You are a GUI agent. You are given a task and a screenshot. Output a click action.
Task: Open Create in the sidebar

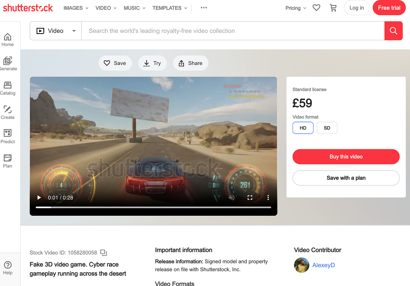point(8,113)
